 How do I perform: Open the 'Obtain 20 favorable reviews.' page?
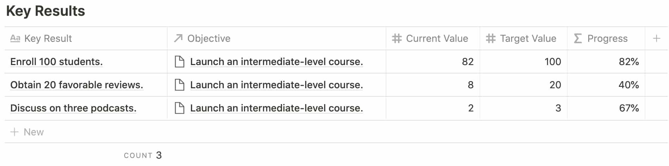click(x=77, y=85)
